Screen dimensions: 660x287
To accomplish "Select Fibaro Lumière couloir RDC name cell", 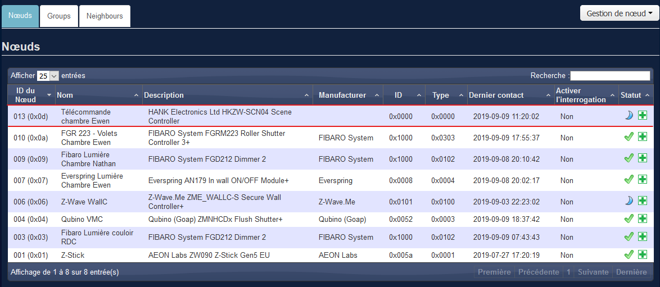I will [99, 238].
